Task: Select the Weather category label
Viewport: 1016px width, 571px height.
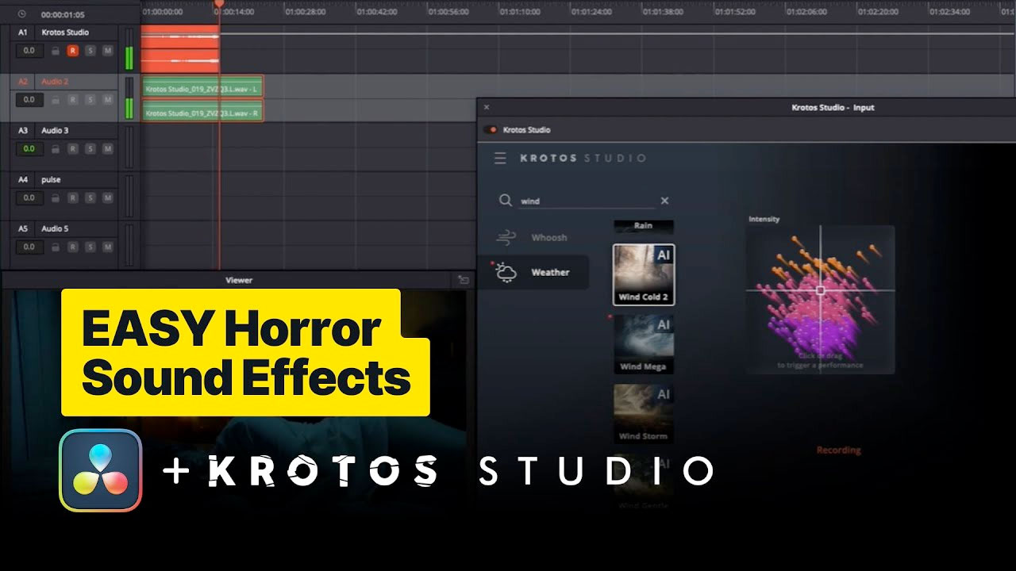Action: 550,272
